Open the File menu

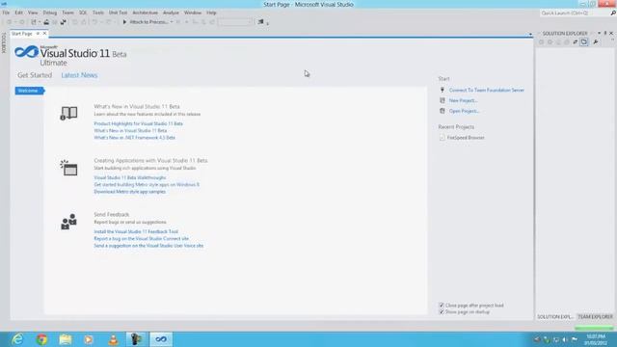click(x=6, y=13)
